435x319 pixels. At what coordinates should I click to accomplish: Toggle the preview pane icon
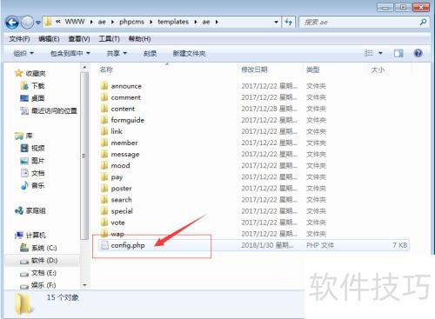tap(398, 53)
